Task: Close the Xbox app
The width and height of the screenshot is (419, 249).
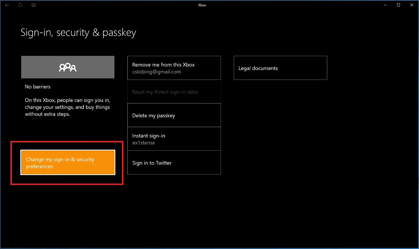Action: pos(411,5)
